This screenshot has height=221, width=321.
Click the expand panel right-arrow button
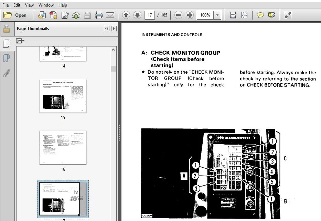tap(114, 29)
